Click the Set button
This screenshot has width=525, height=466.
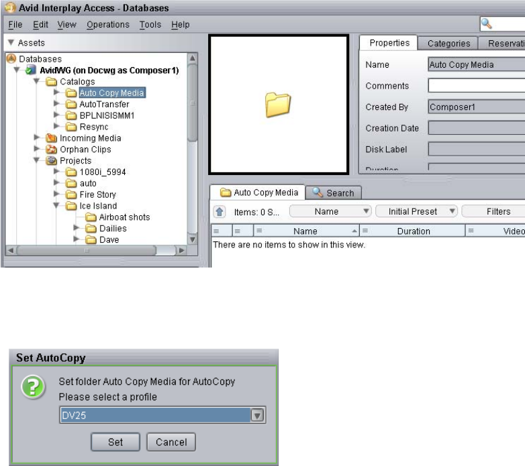point(115,442)
